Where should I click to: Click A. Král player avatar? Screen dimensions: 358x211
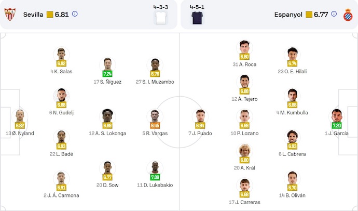[x=244, y=151]
